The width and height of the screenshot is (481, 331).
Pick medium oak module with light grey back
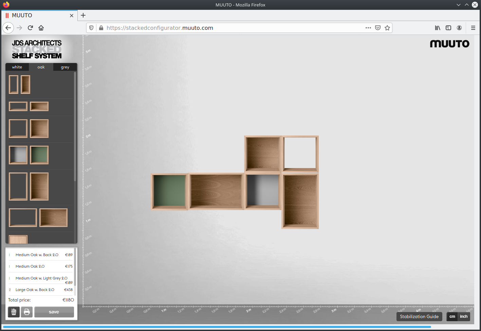[x=18, y=155]
